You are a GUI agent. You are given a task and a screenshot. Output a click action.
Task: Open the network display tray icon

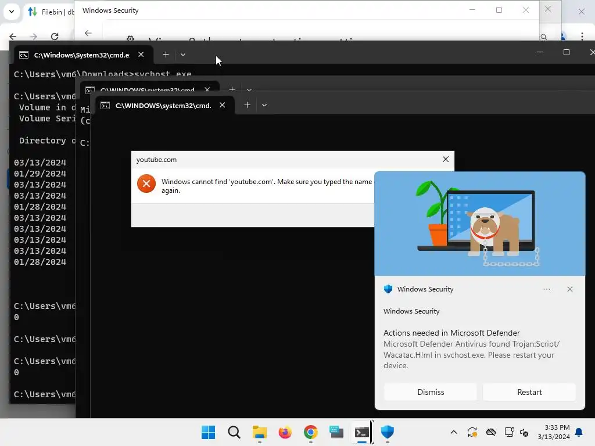coord(509,432)
